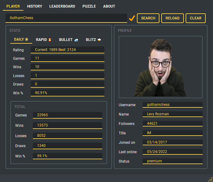213x182 pixels.
Task: Click the daily Win % field 90.91%
Action: click(68, 93)
